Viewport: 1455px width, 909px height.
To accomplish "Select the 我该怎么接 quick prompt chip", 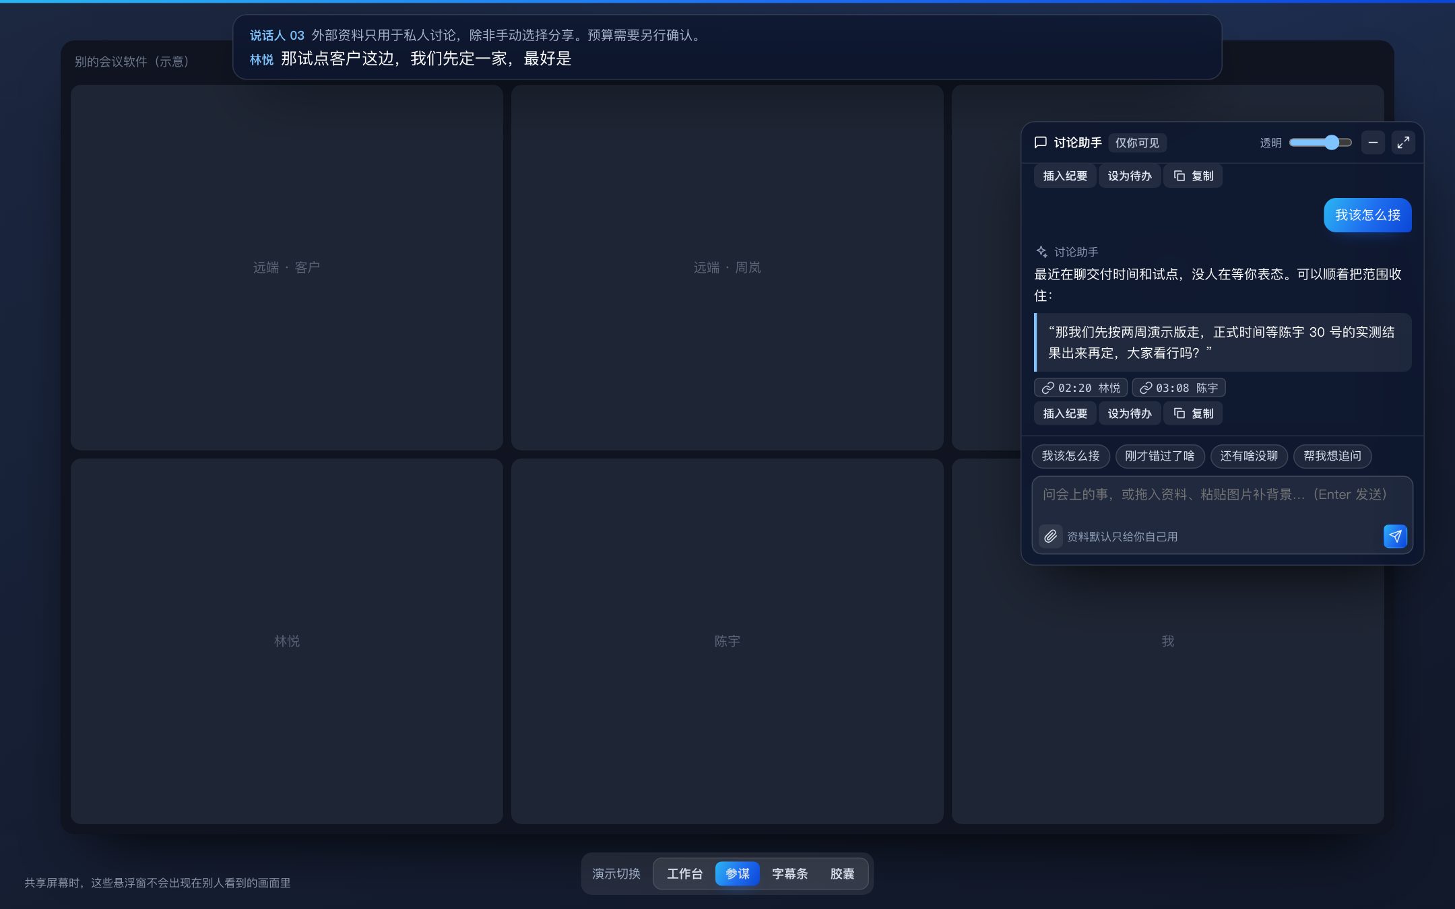I will pos(1070,456).
